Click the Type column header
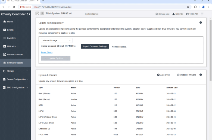 [40, 88]
